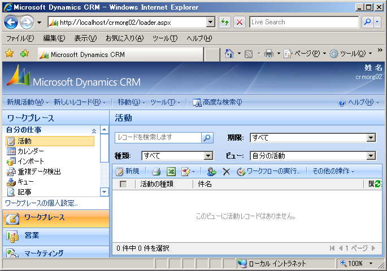
Task: Click the Export to Excel icon
Action: point(171,172)
